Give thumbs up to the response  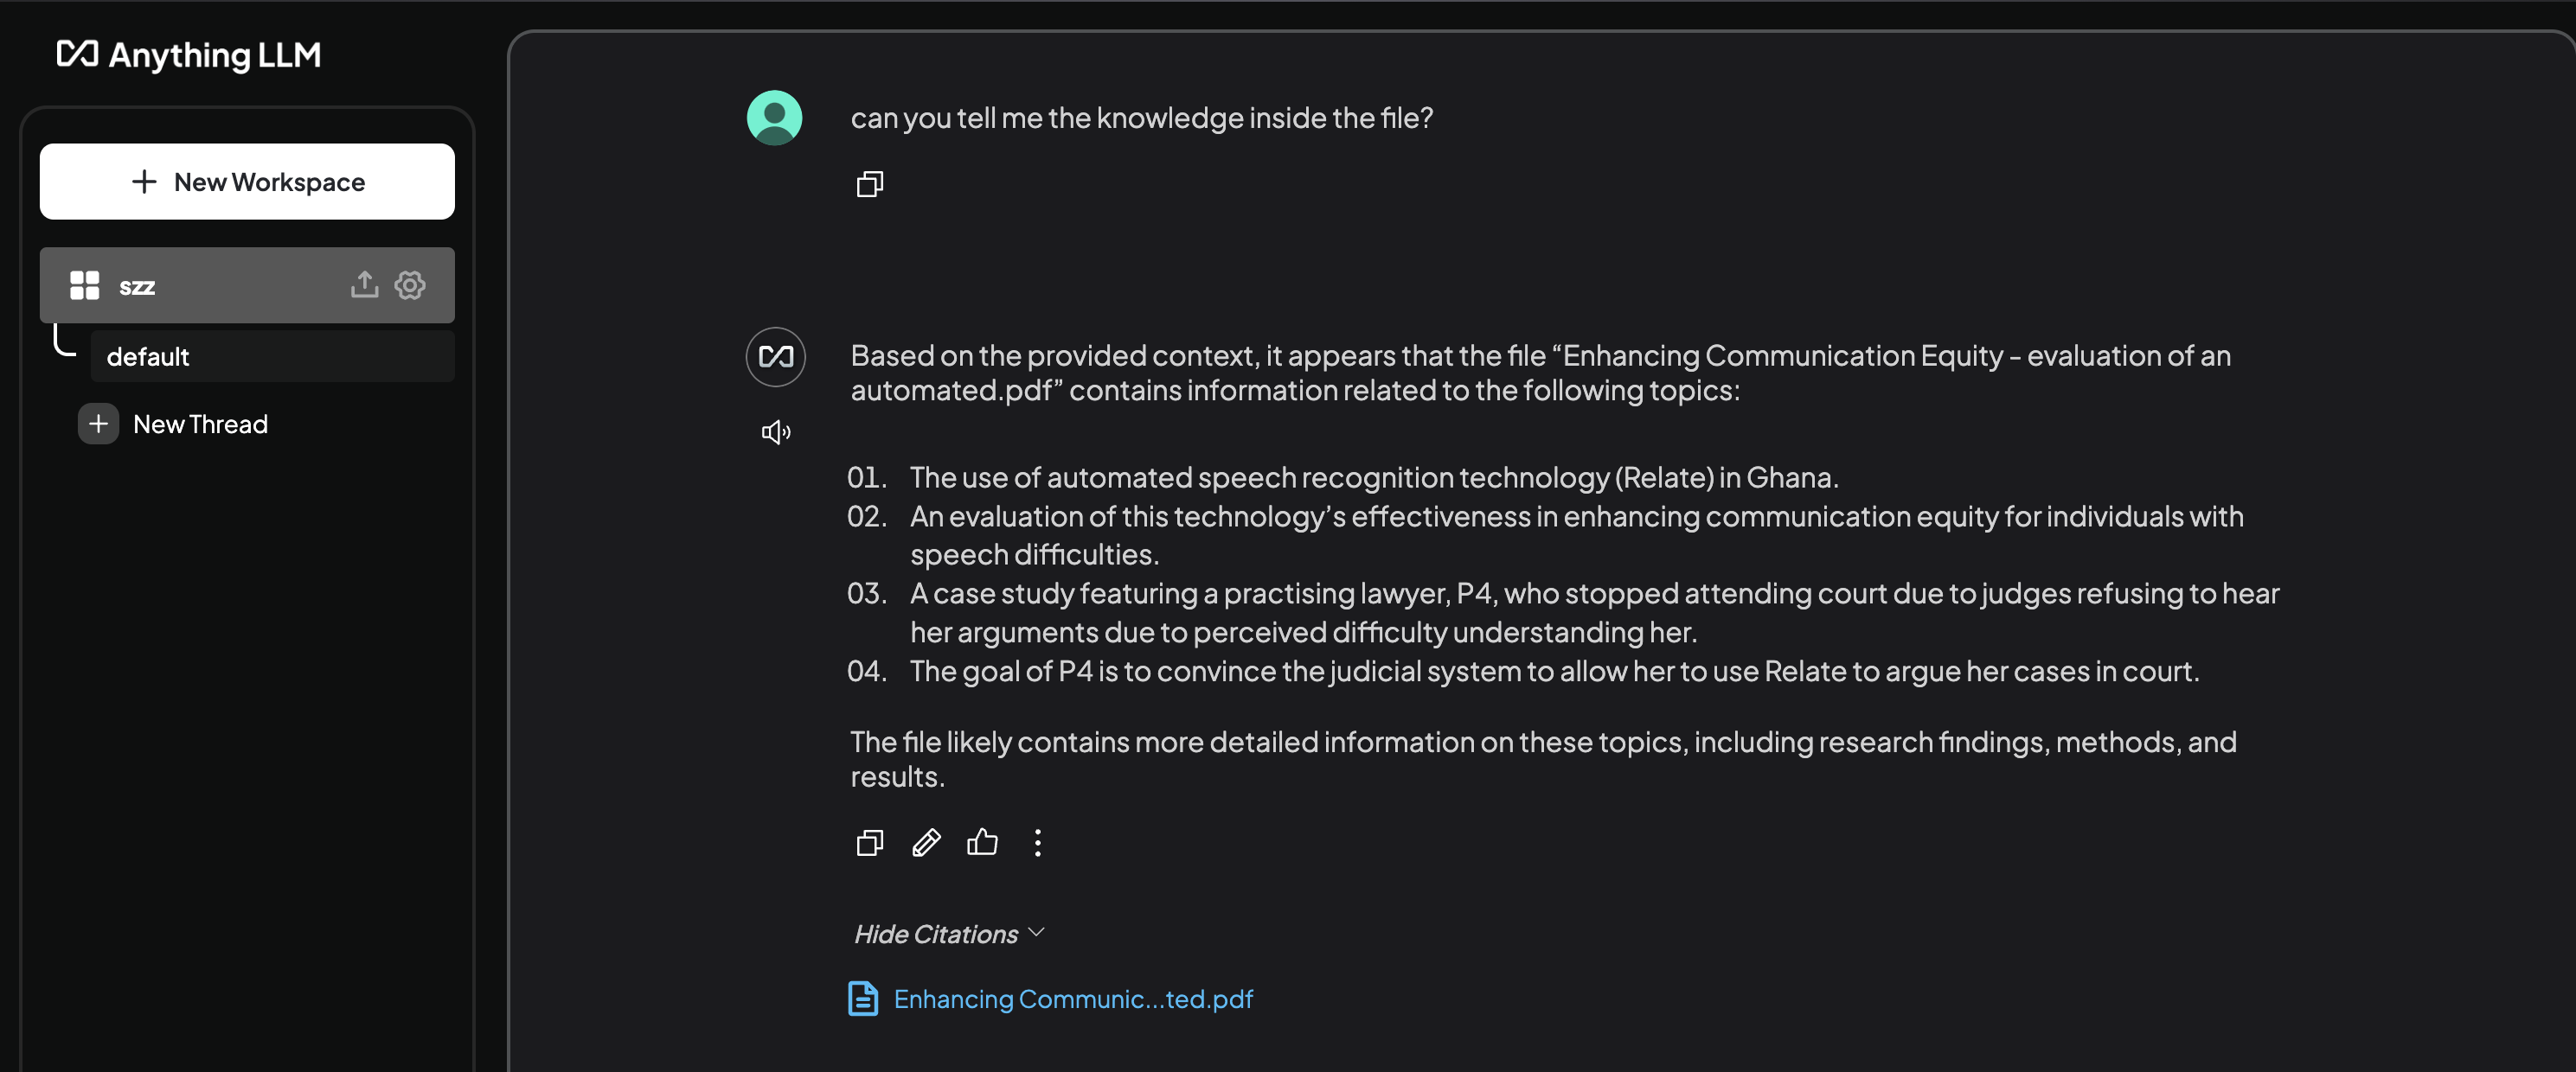(x=982, y=843)
